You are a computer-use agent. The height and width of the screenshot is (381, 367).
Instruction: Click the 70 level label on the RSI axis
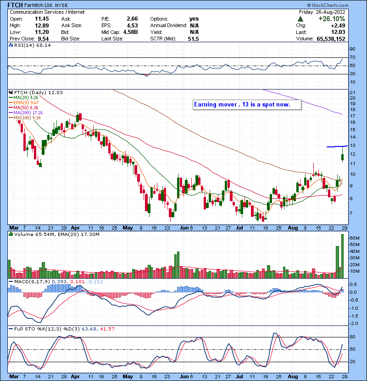tap(352, 57)
